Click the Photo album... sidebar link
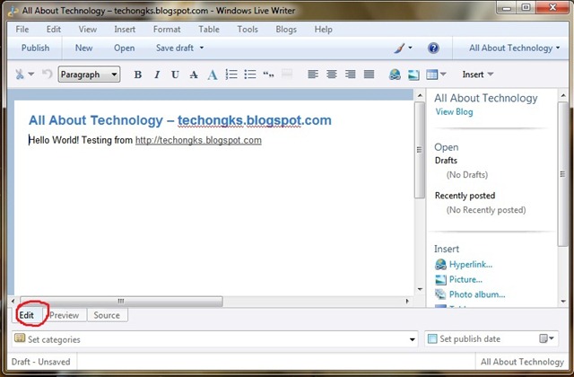The image size is (574, 377). click(x=477, y=294)
